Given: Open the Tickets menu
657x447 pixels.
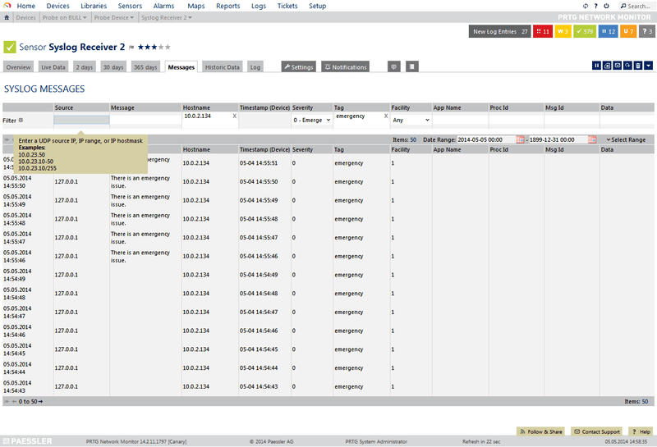Looking at the screenshot, I should click(x=287, y=6).
